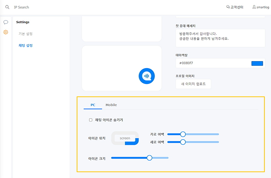Open the smartlog user account
This screenshot has width=271, height=178.
tap(261, 7)
